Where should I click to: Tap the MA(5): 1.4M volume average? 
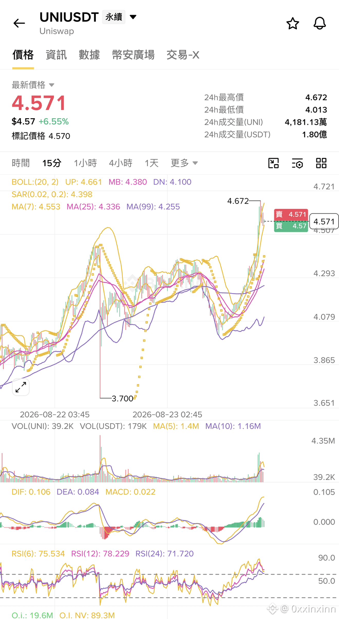point(176,426)
